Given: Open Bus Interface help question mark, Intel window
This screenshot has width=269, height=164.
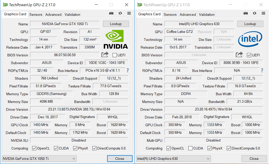Looking at the screenshot, I should [x=262, y=70].
